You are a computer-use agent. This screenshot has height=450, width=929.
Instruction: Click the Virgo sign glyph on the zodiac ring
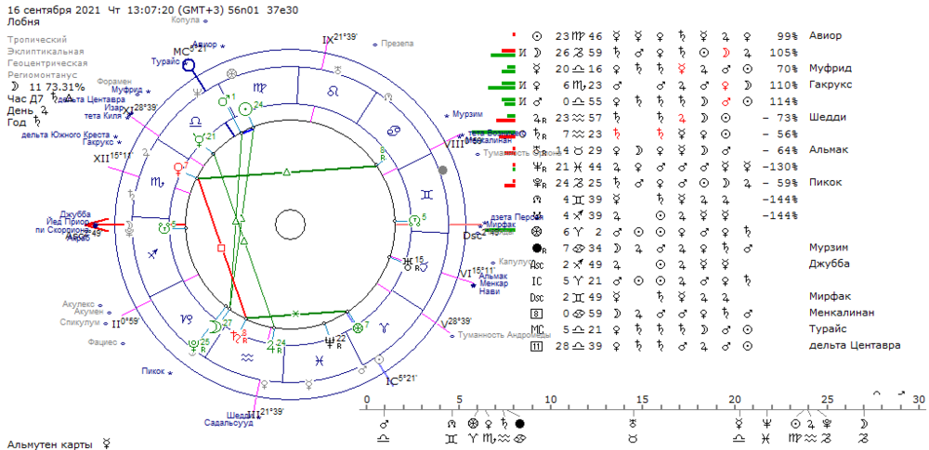pos(259,87)
